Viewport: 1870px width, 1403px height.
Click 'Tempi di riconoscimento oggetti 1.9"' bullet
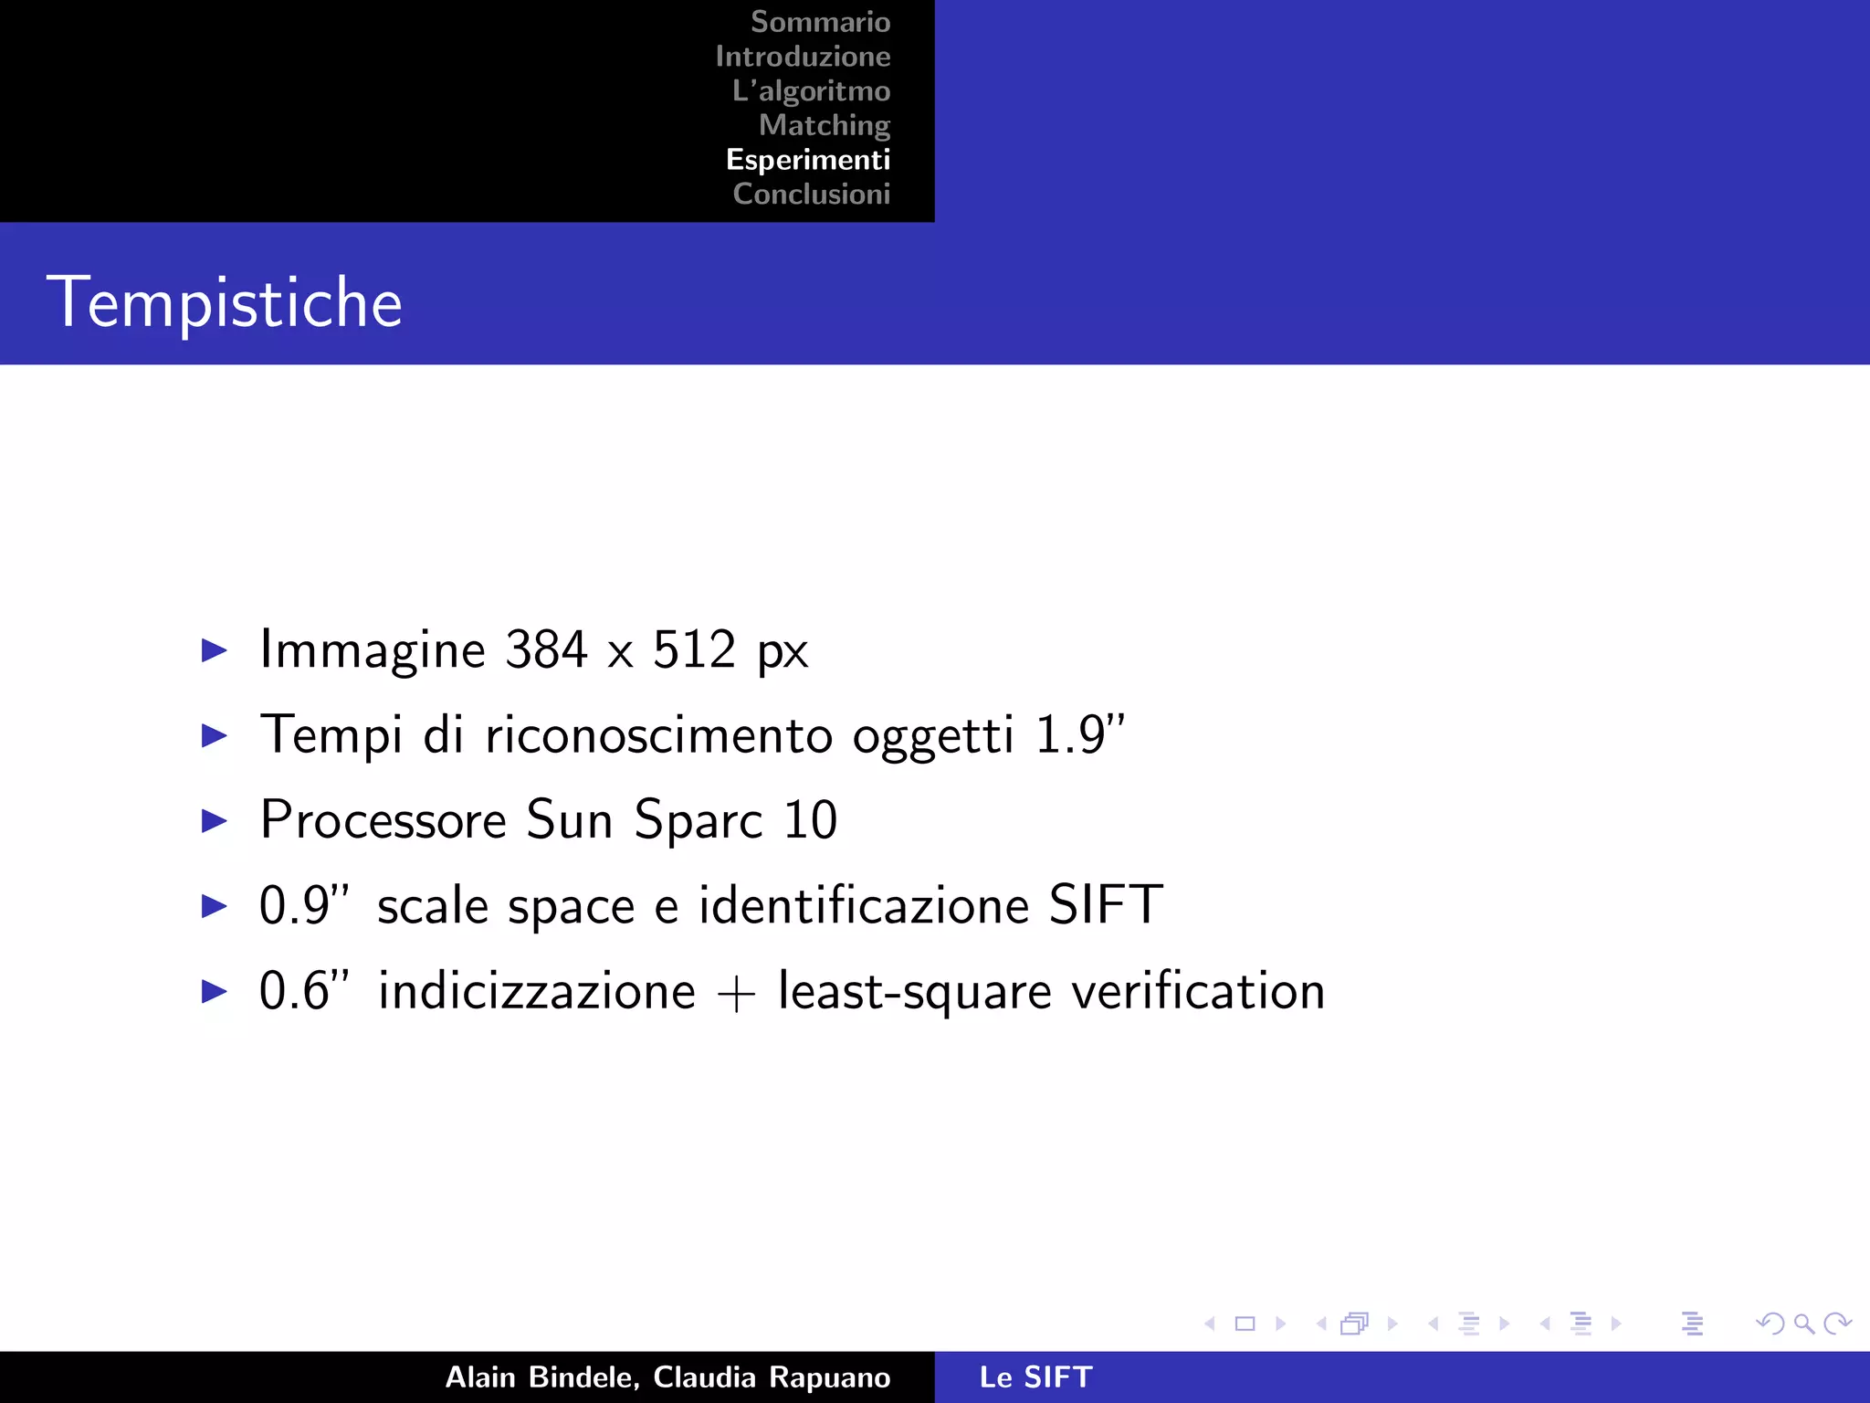point(692,734)
